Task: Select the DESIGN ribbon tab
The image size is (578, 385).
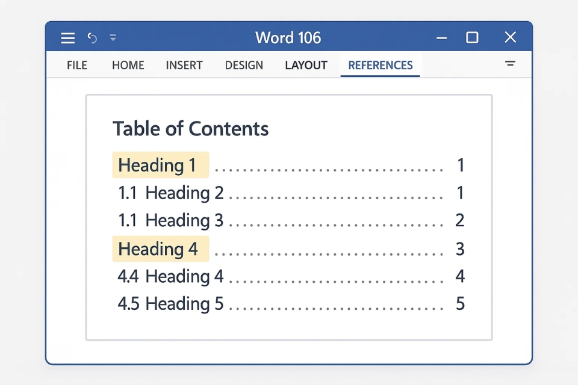Action: point(243,65)
